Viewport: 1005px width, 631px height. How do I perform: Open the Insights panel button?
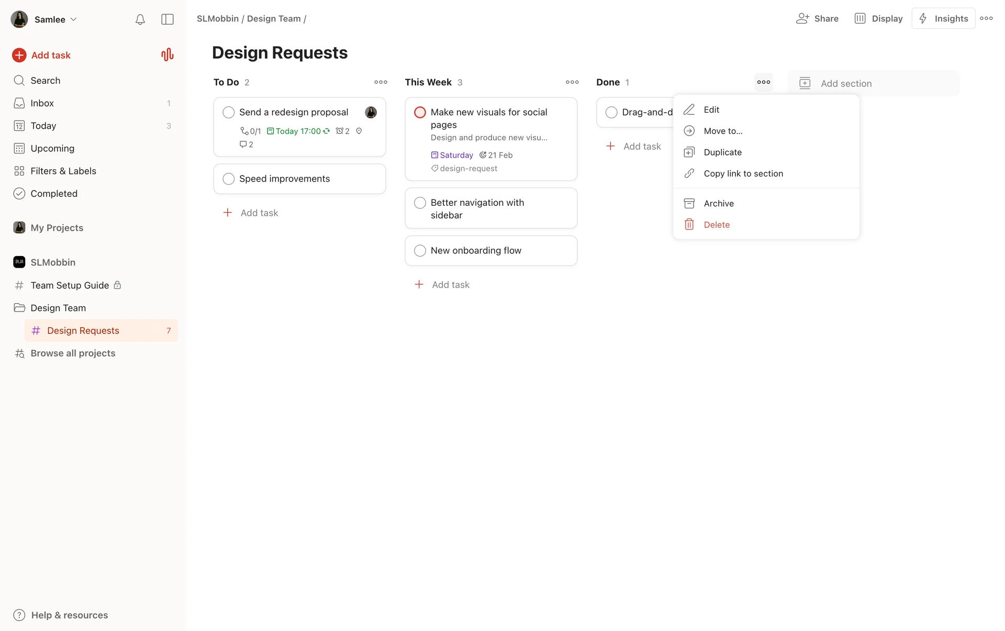tap(943, 18)
